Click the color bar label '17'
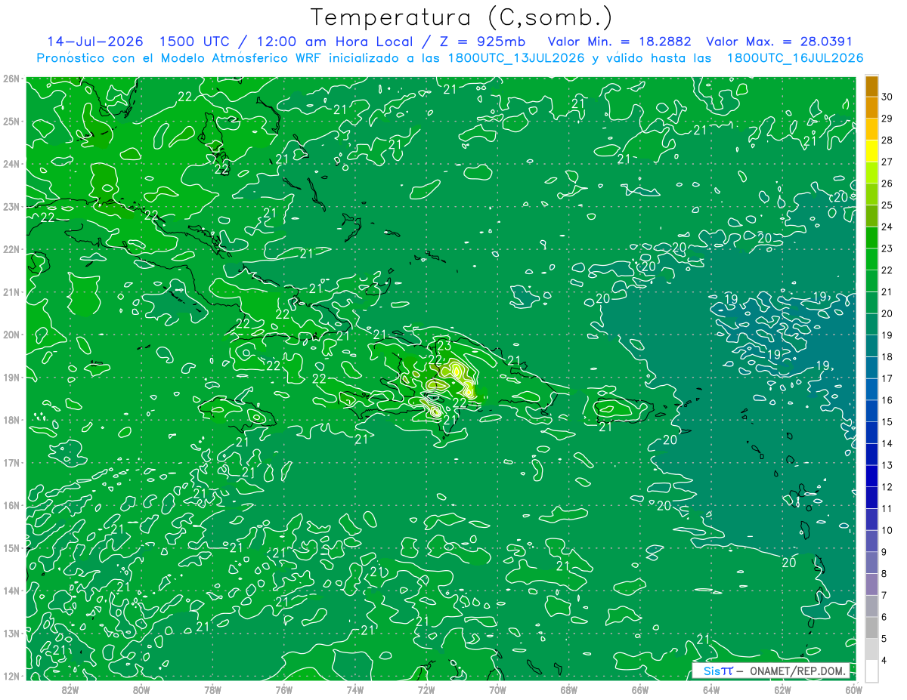Viewport: 907px width, 700px height. [x=887, y=378]
